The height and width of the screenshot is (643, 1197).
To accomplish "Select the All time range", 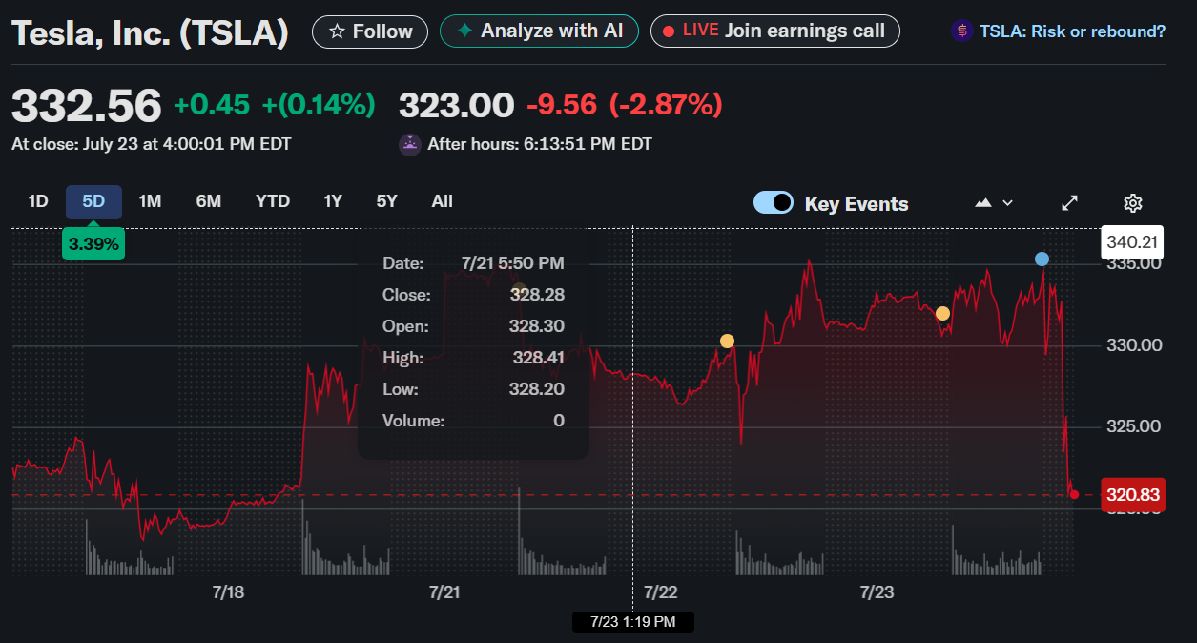I will (442, 201).
